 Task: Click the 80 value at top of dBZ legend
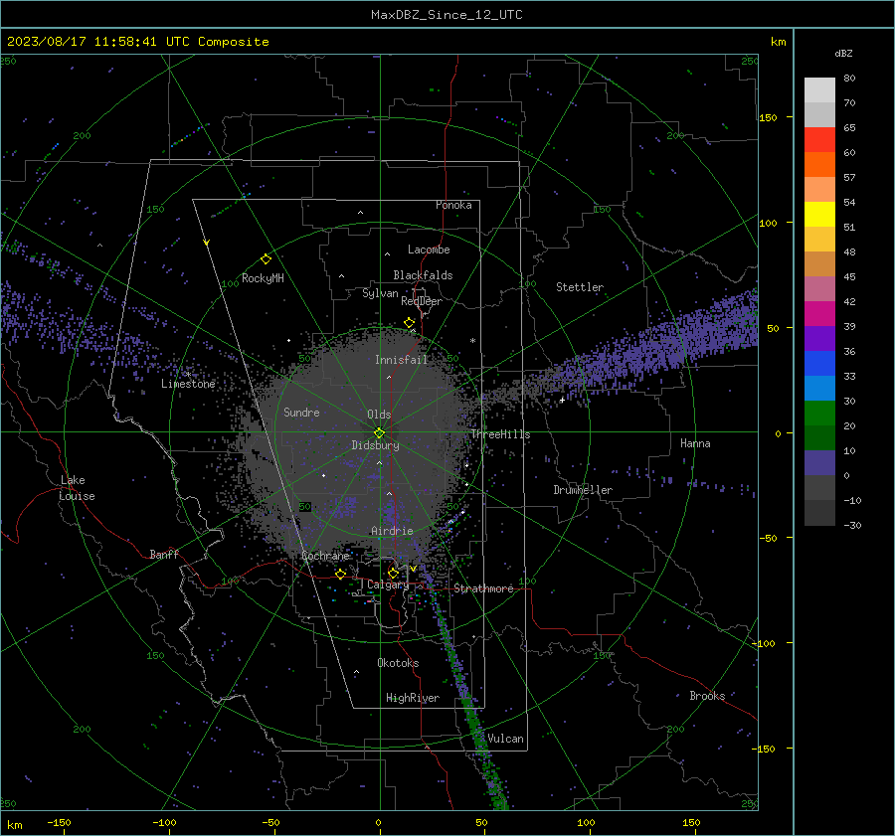pos(849,79)
